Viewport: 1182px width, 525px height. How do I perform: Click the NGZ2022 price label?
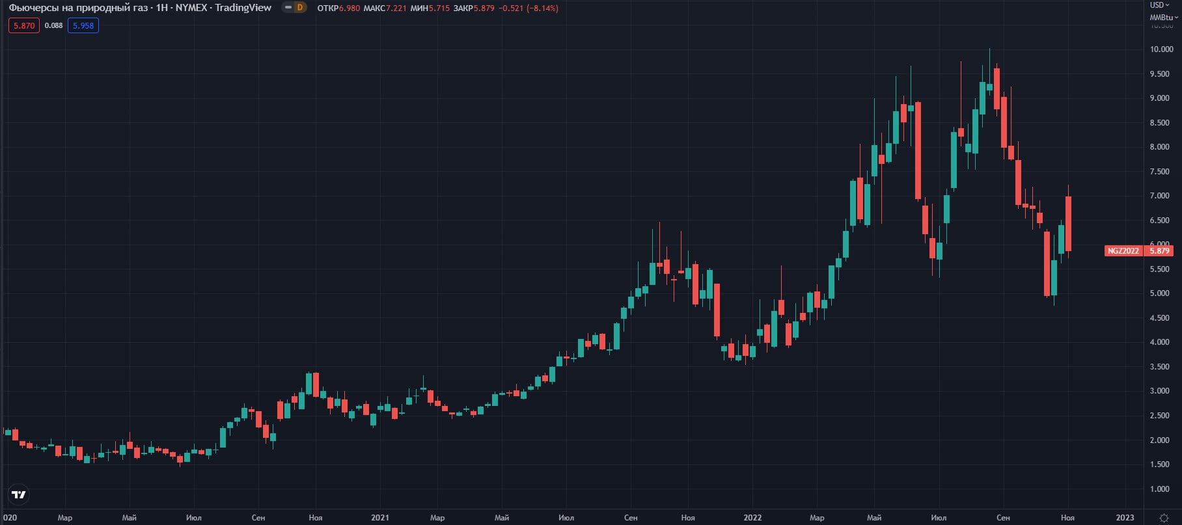(x=1123, y=250)
